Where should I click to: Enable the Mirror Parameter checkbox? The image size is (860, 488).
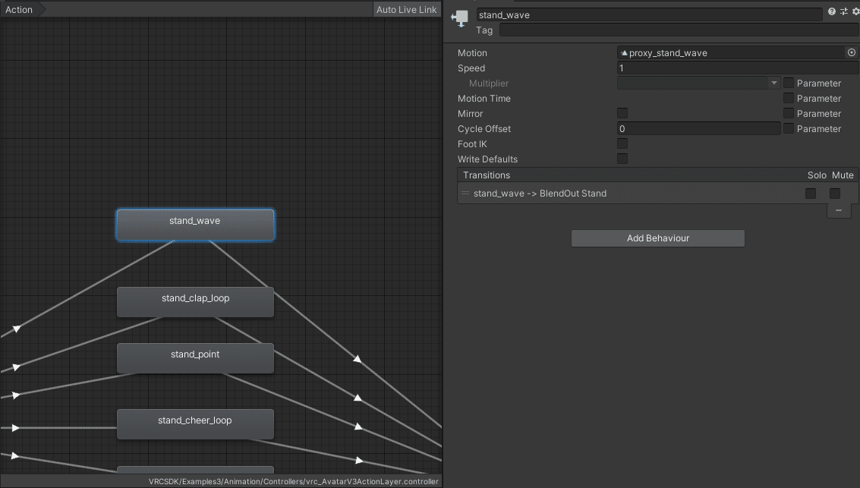[x=788, y=113]
